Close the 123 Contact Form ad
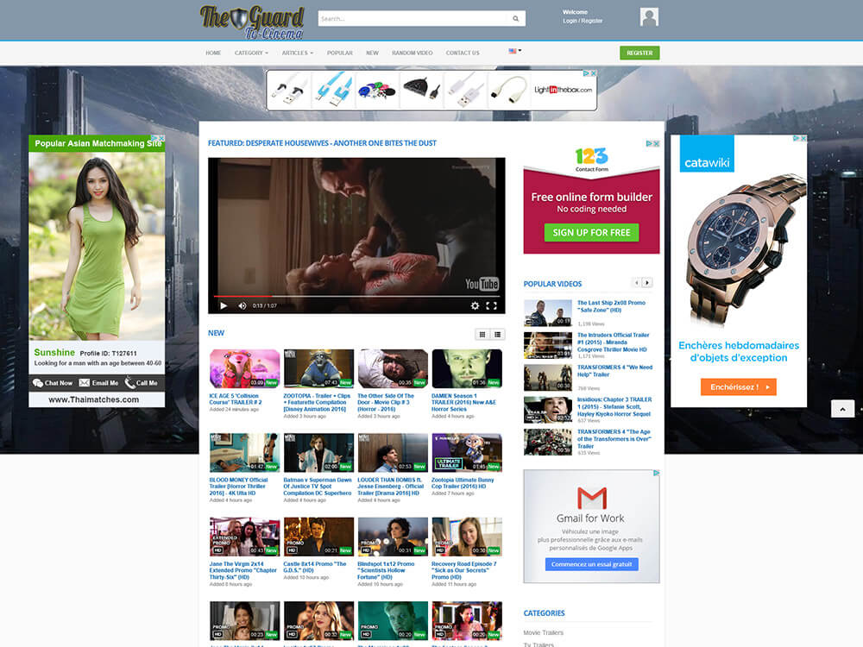This screenshot has height=647, width=863. pos(656,143)
